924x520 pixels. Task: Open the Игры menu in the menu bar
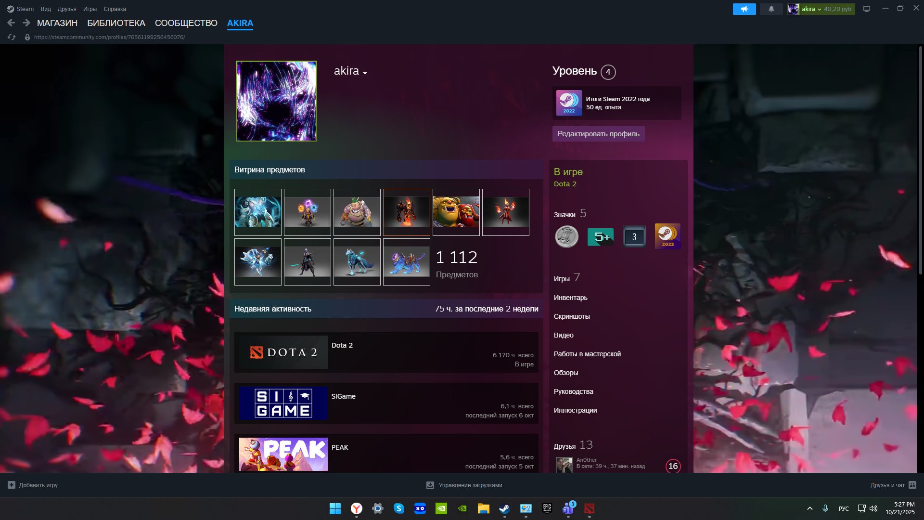90,9
